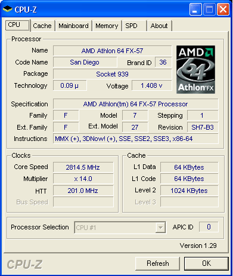Click the Specification field text
This screenshot has width=233, height=276.
click(x=135, y=104)
